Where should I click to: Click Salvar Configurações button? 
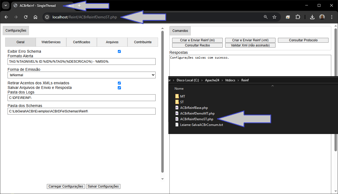click(103, 186)
